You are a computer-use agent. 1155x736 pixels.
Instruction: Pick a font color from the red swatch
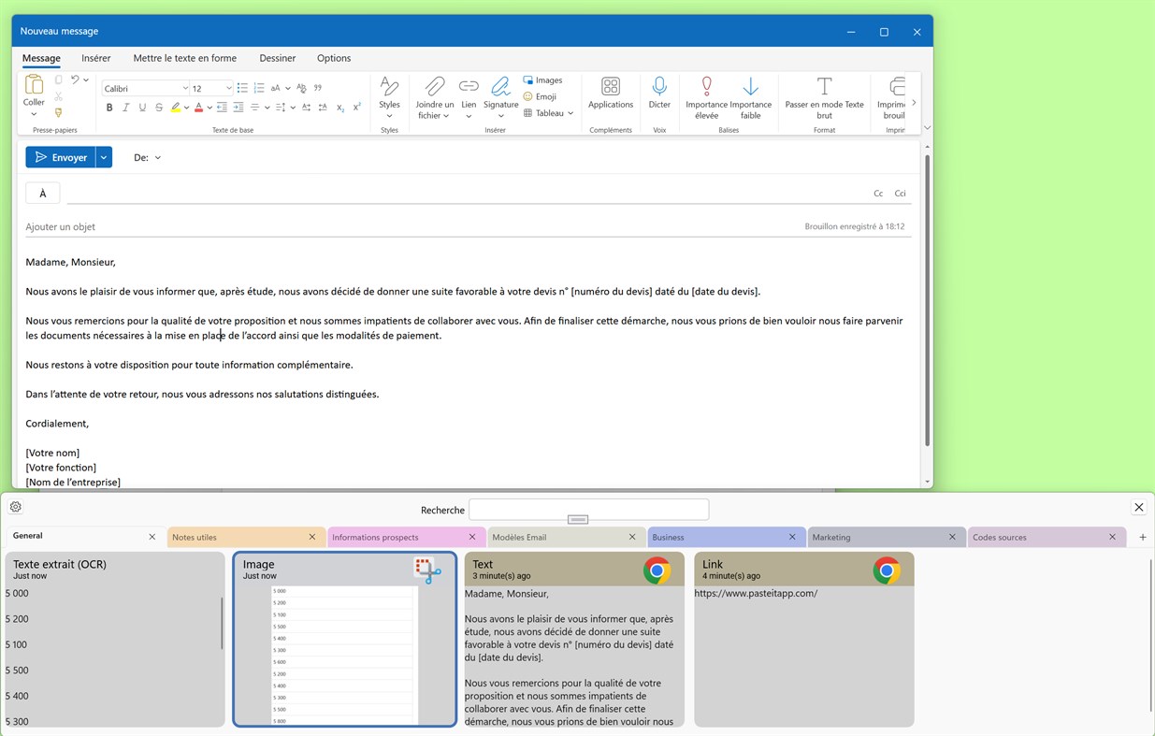click(x=198, y=108)
